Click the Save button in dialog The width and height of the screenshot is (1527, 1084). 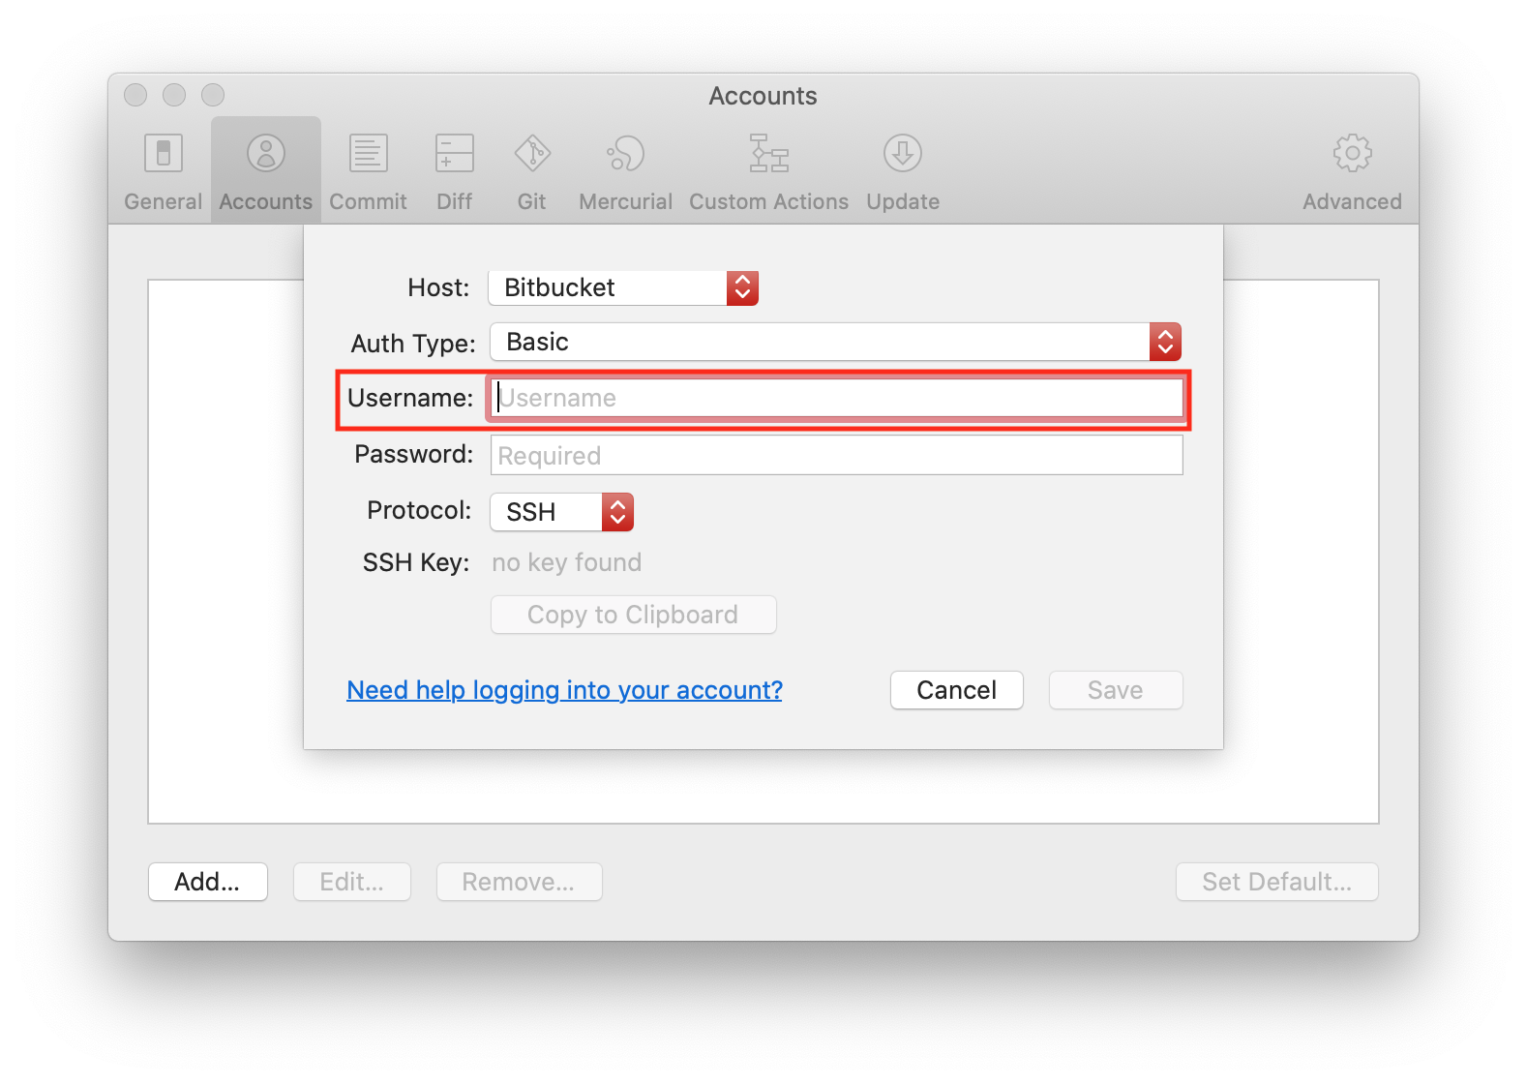pos(1115,690)
